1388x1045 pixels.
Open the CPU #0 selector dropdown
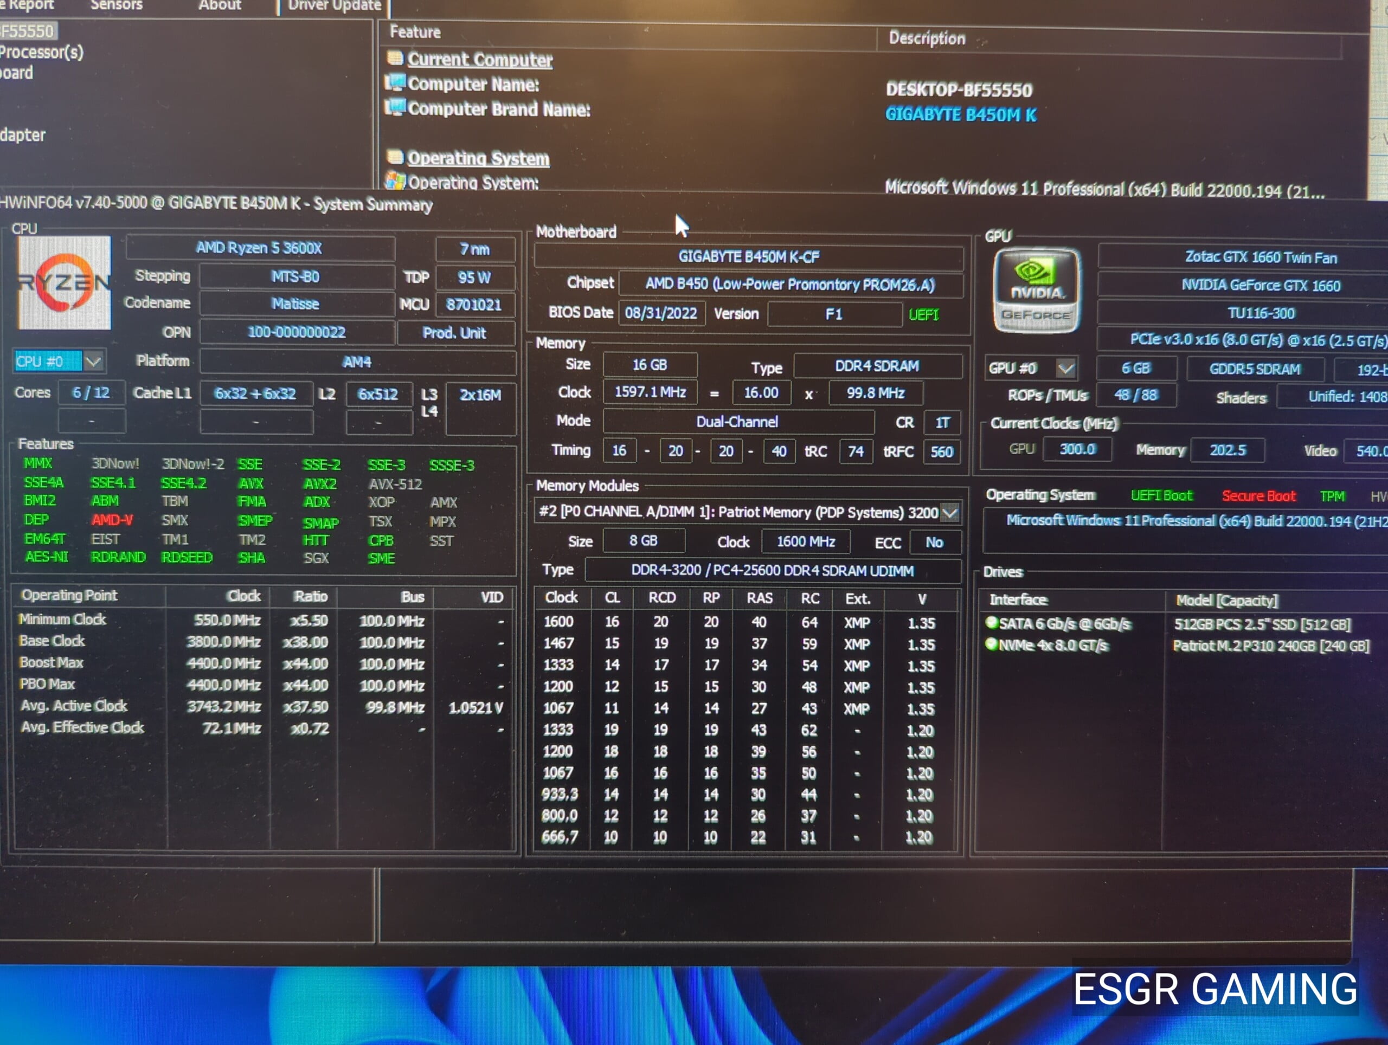coord(93,362)
